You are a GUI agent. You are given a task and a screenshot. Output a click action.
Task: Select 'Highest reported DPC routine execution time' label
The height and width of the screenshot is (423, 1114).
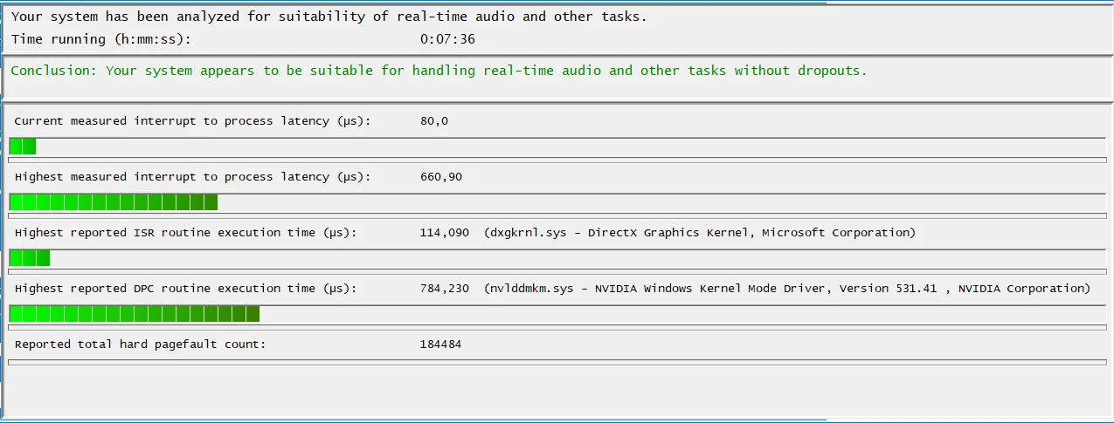(185, 289)
